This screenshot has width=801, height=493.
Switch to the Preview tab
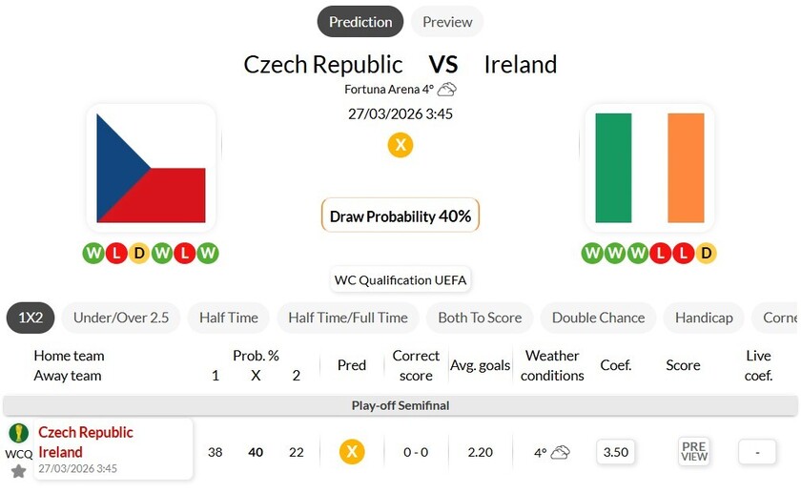click(x=447, y=22)
